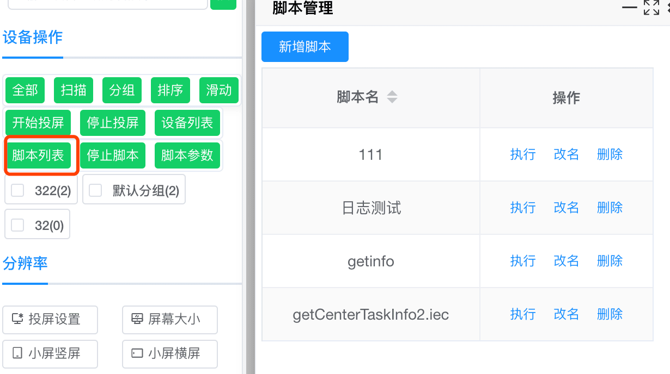This screenshot has width=670, height=374.
Task: Check the 322(2) group checkbox
Action: (18, 190)
